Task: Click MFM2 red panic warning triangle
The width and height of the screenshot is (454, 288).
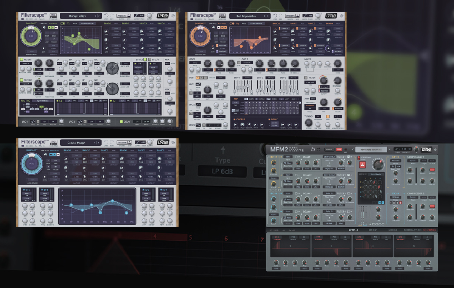Action: [362, 165]
